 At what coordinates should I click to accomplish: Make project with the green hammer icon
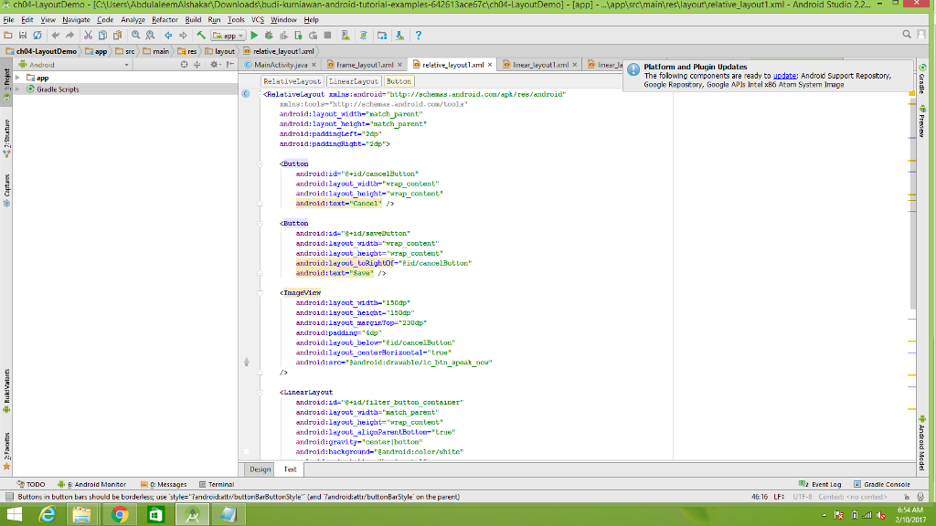[x=201, y=36]
